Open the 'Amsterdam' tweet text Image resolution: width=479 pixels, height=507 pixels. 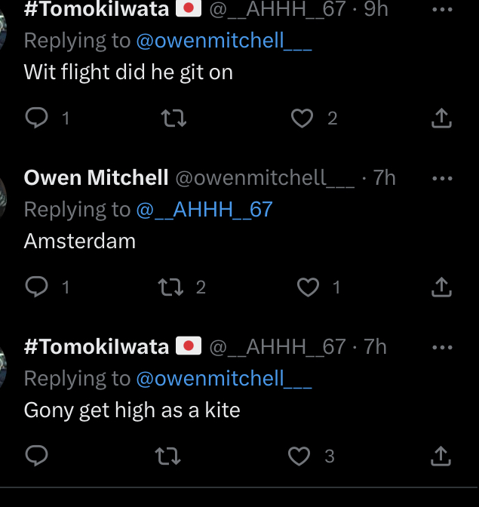point(80,241)
